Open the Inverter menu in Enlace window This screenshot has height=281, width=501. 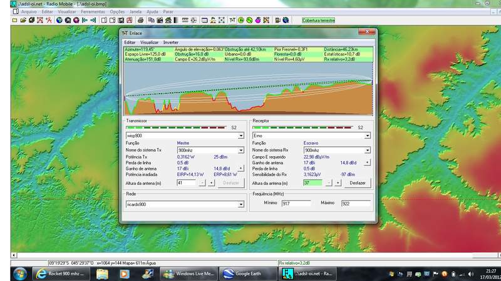click(170, 42)
